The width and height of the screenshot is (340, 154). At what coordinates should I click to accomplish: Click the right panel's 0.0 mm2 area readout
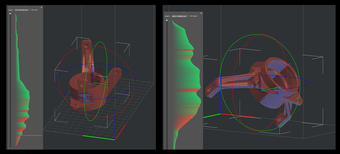pyautogui.click(x=193, y=16)
